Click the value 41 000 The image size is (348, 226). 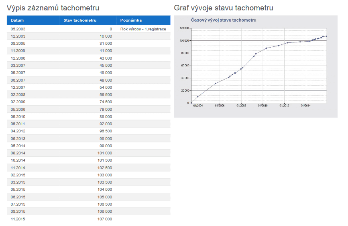tap(106, 51)
